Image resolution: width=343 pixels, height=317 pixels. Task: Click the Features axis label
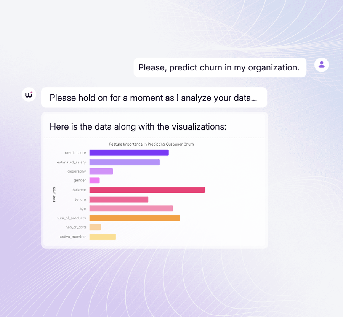(x=54, y=194)
